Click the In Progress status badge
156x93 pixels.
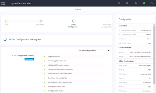[29, 59]
